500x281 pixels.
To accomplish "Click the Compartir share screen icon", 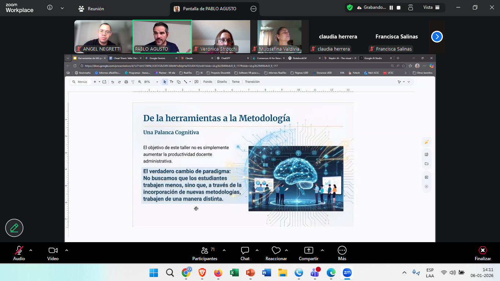I will pos(308,251).
